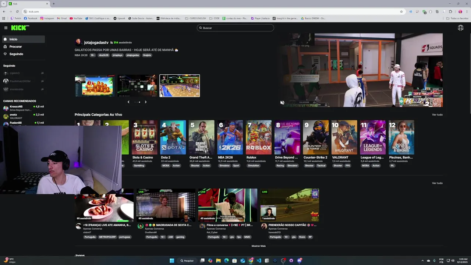Open the YouTube bookmark
This screenshot has height=265, width=471.
[76, 18]
